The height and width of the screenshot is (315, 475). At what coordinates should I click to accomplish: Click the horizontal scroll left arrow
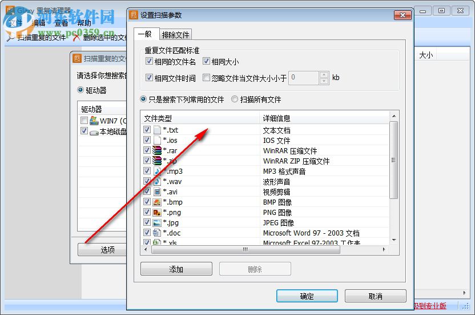[146, 249]
